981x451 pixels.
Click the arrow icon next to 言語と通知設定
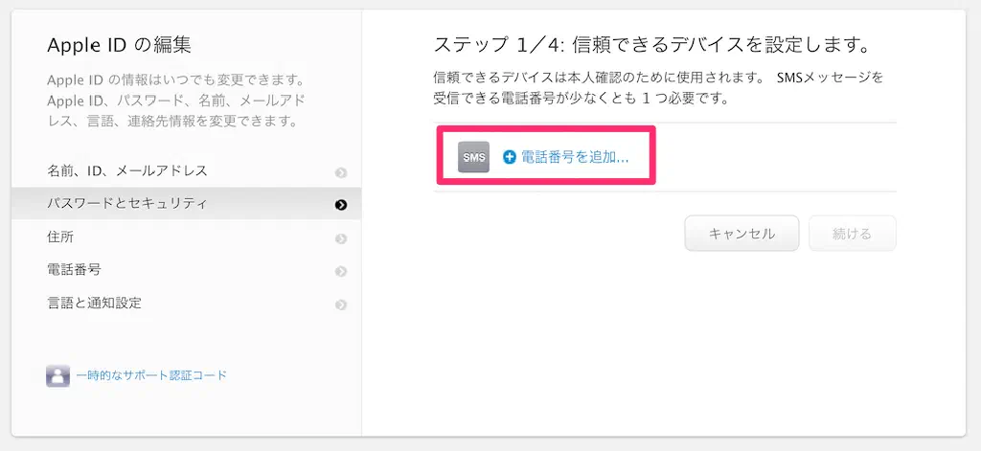(341, 305)
